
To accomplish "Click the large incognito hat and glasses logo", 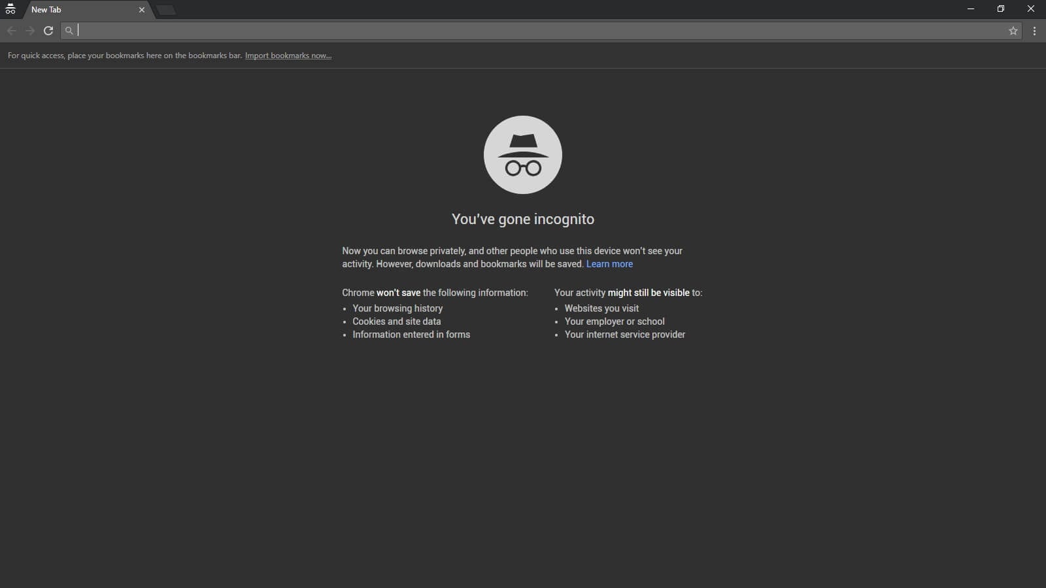I will pyautogui.click(x=523, y=155).
